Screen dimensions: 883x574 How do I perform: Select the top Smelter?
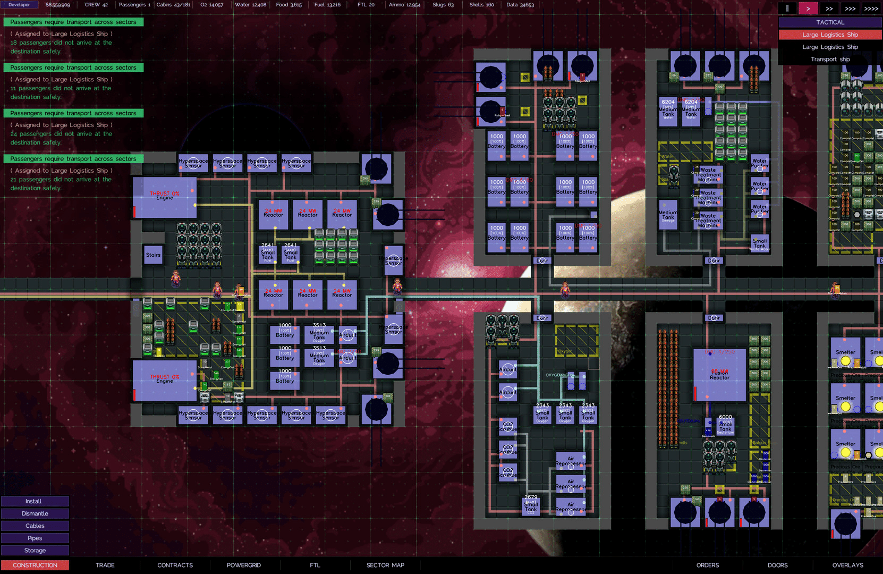tap(845, 352)
